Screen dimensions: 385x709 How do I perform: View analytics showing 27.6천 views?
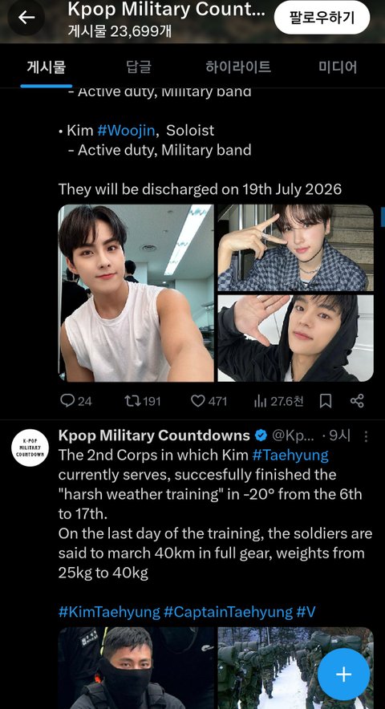pyautogui.click(x=278, y=401)
